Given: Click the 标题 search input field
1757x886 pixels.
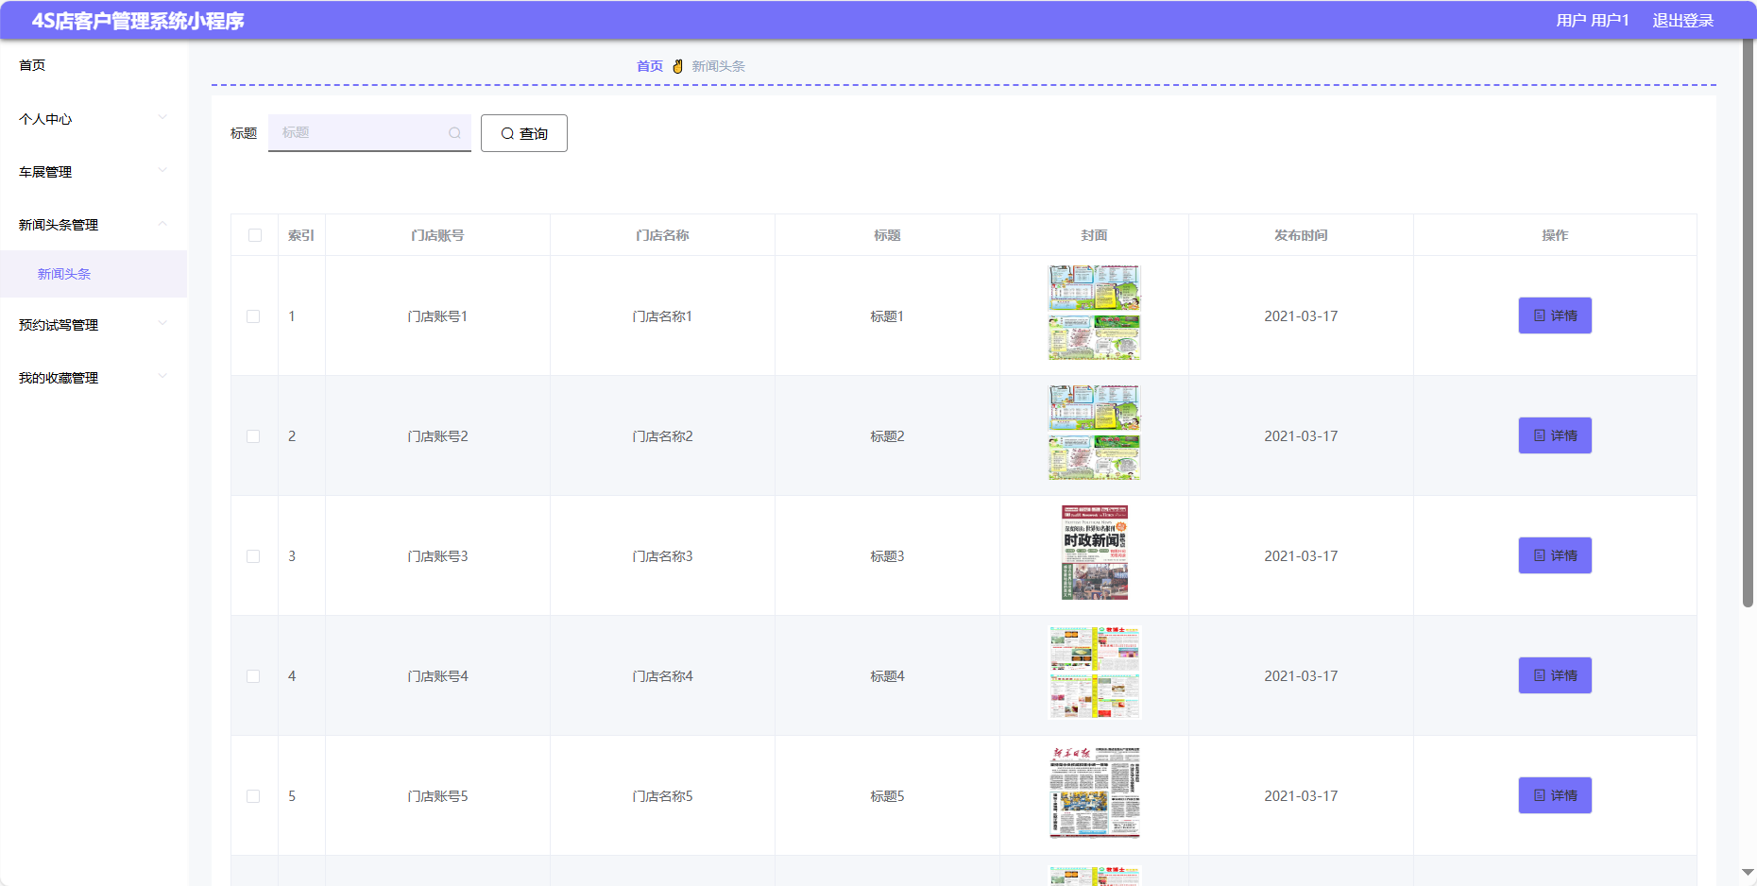Looking at the screenshot, I should pos(369,133).
